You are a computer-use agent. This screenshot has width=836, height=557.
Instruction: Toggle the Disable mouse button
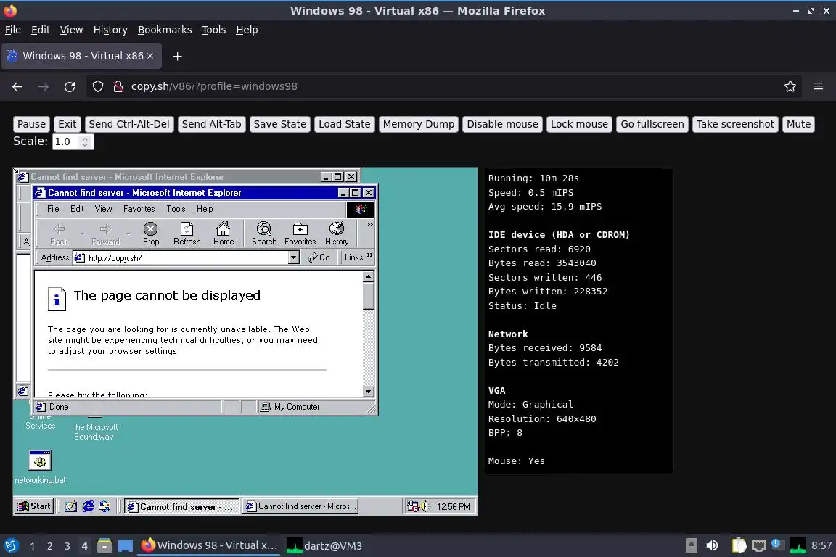pos(502,124)
